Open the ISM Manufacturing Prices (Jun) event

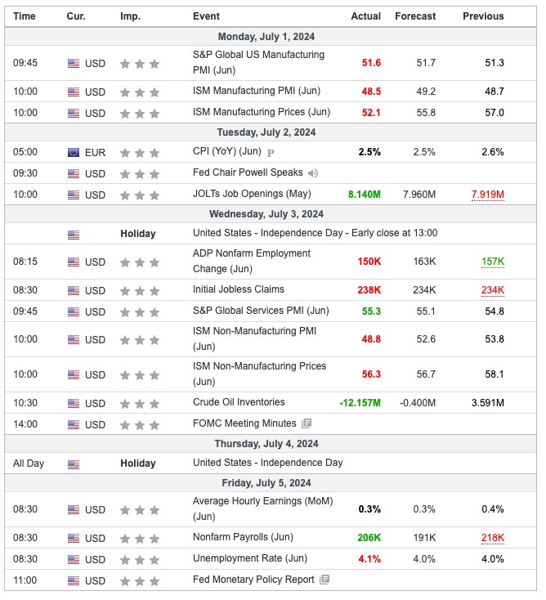point(263,113)
